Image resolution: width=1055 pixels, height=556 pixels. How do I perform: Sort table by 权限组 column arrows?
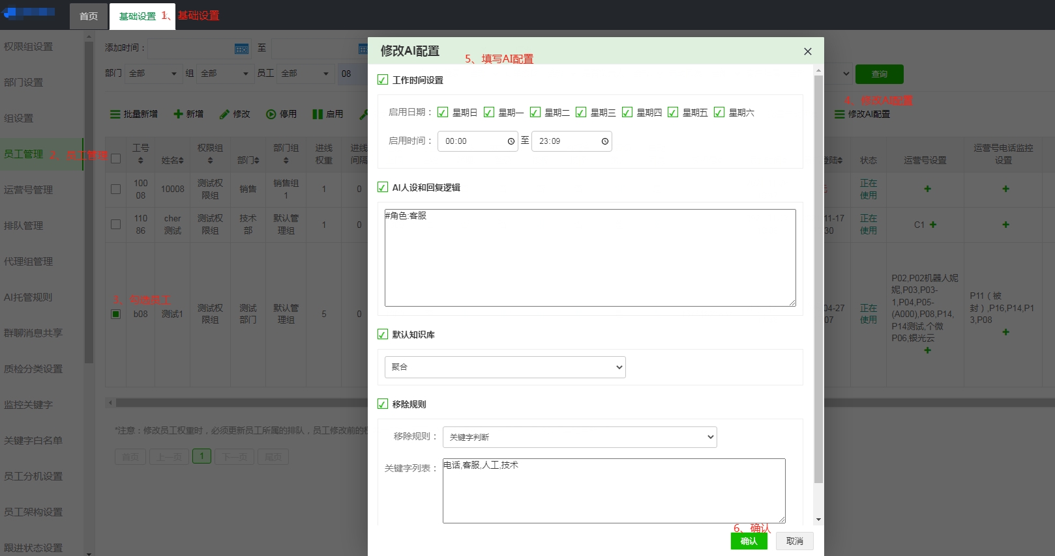coord(210,160)
